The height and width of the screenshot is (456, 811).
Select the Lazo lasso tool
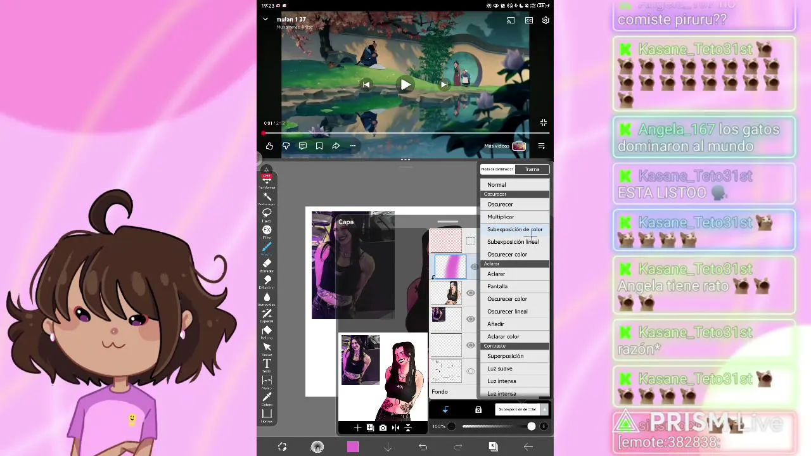click(x=267, y=214)
